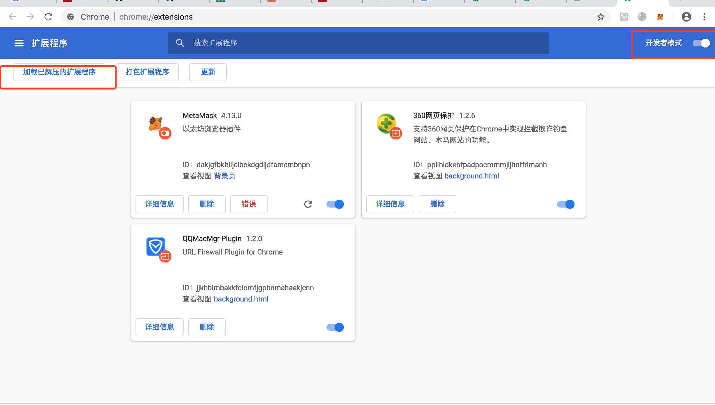Click 加载已解压的扩展程序 button

[x=59, y=72]
